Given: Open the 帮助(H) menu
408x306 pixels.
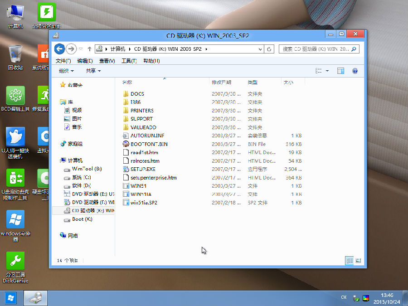Looking at the screenshot, I should (x=151, y=61).
